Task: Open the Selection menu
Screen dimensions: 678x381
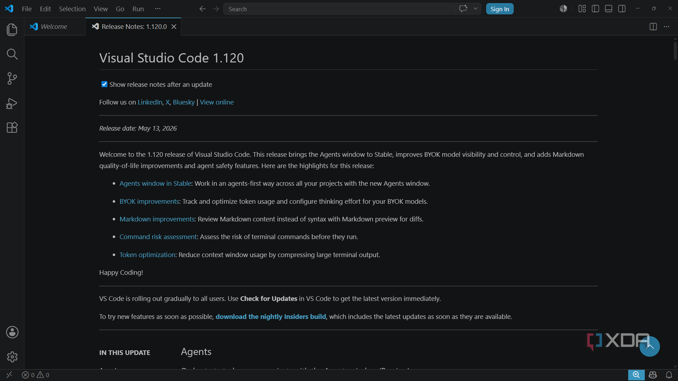Action: point(72,9)
